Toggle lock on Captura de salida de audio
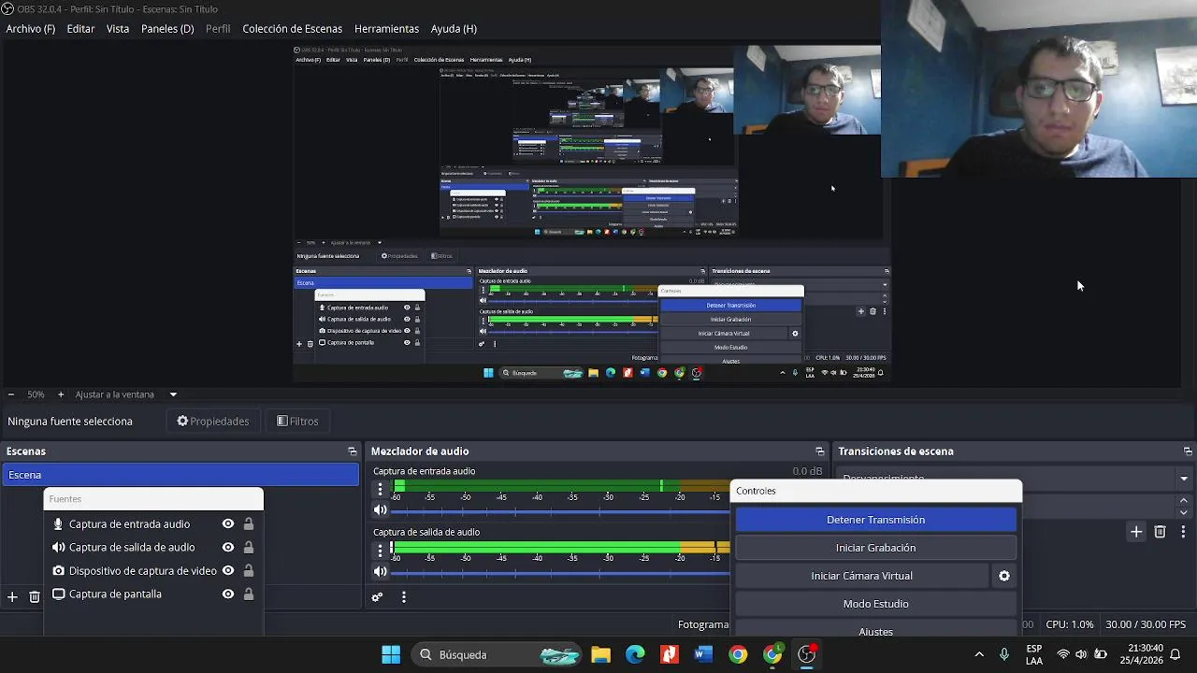The image size is (1197, 673). [249, 548]
